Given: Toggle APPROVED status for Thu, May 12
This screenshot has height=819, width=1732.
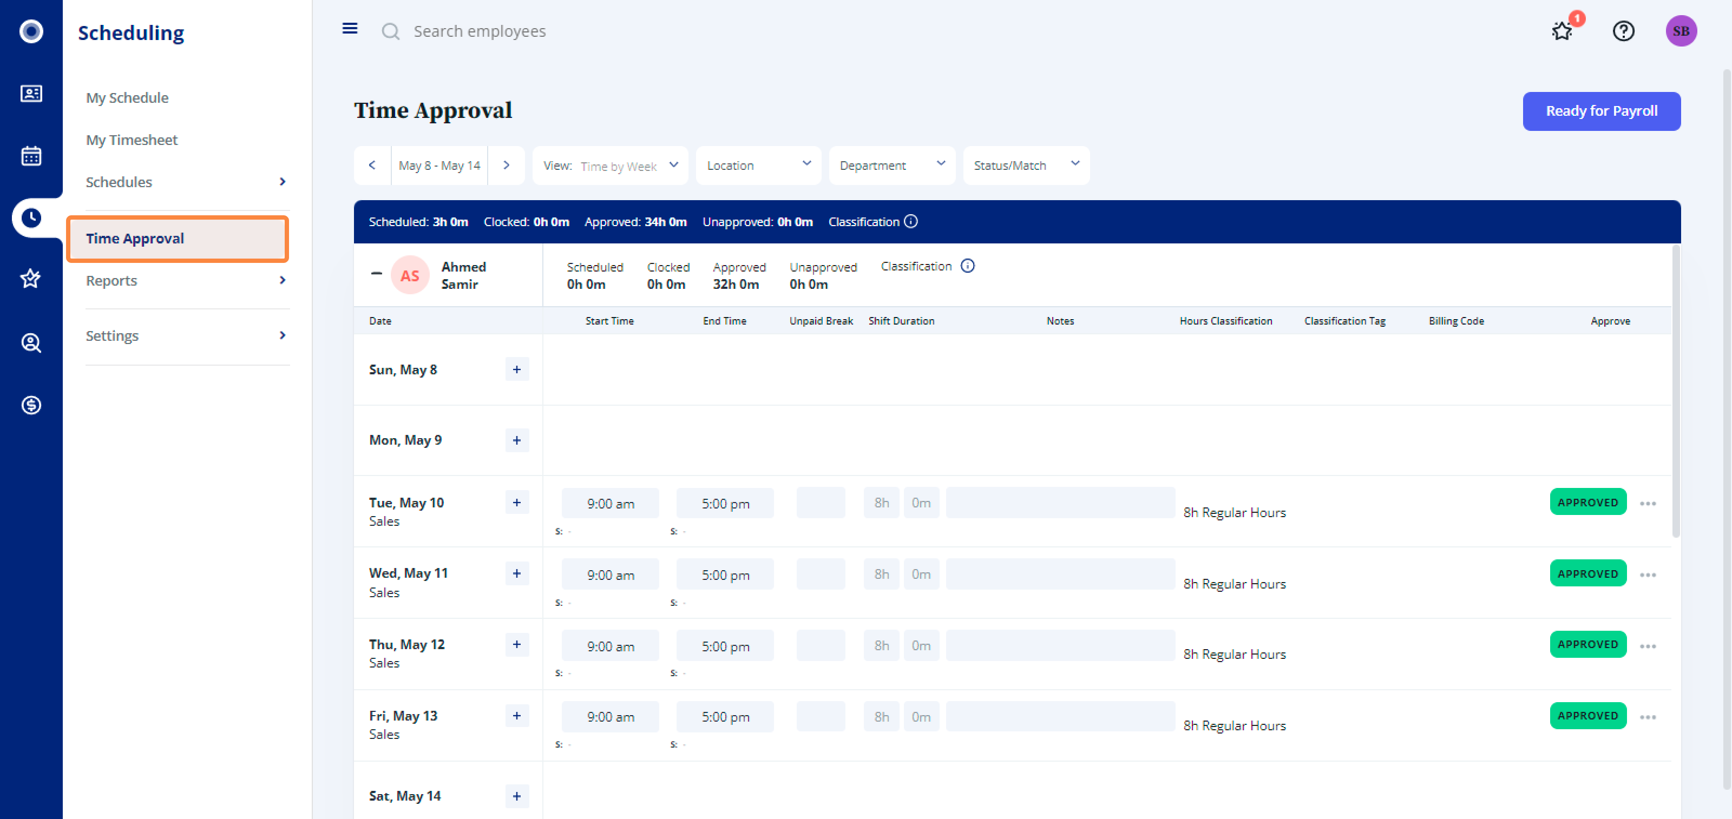Looking at the screenshot, I should point(1588,644).
